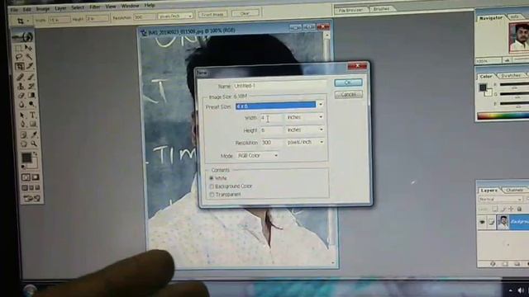Viewport: 529px width, 297px height.
Task: Open the Layer menu
Action: (60, 8)
